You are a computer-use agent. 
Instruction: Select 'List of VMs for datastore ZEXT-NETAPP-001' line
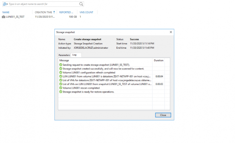pos(107,80)
